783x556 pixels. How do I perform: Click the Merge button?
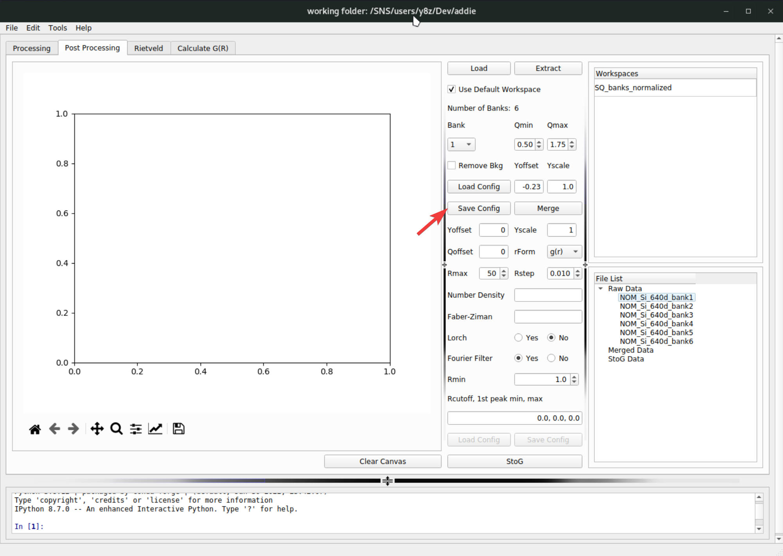[548, 208]
